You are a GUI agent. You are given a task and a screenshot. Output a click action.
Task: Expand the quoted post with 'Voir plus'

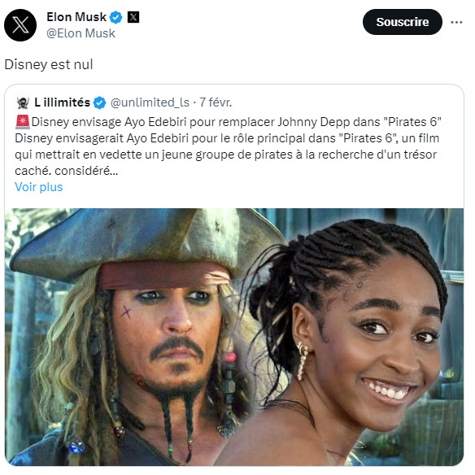tap(39, 187)
